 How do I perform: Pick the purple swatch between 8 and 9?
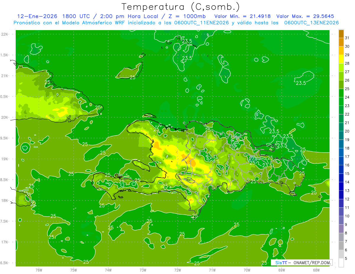pyautogui.click(x=341, y=229)
